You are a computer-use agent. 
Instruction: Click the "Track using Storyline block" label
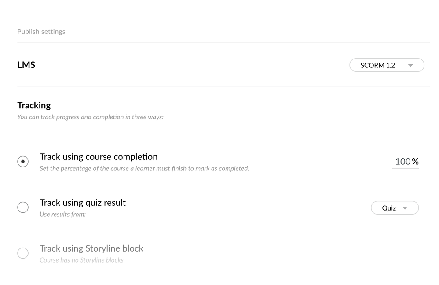[x=91, y=248]
